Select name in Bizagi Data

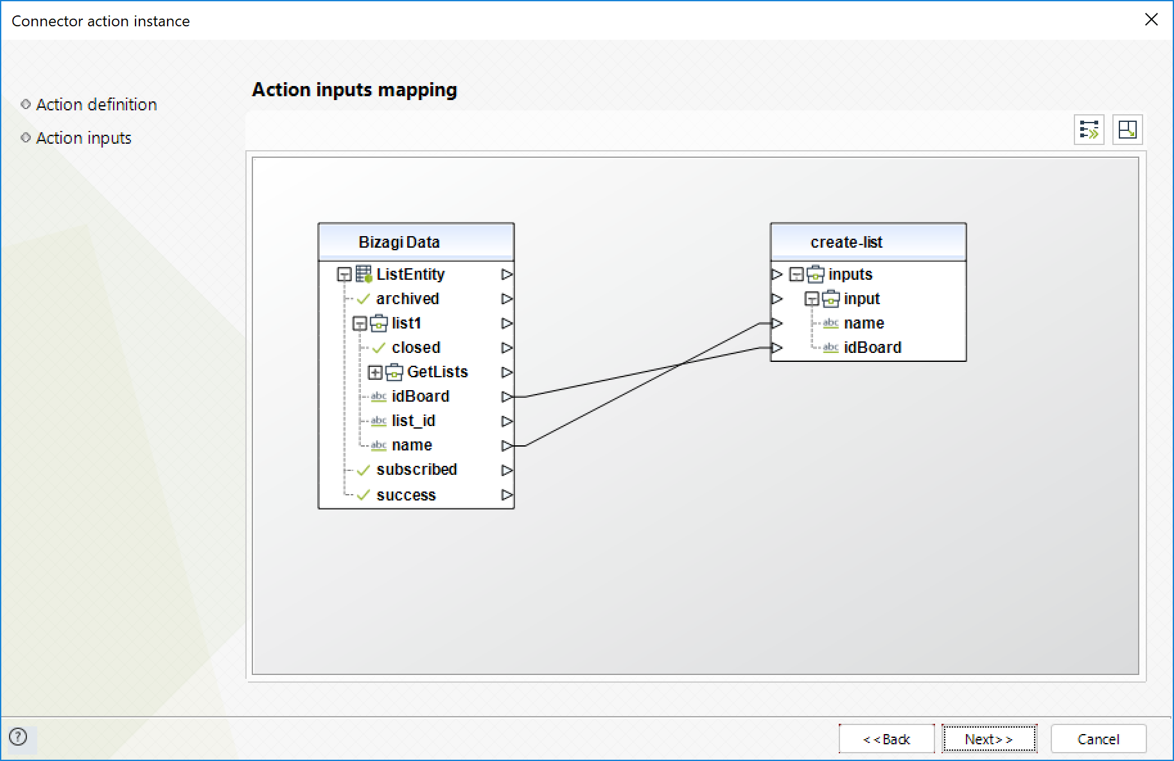(412, 445)
